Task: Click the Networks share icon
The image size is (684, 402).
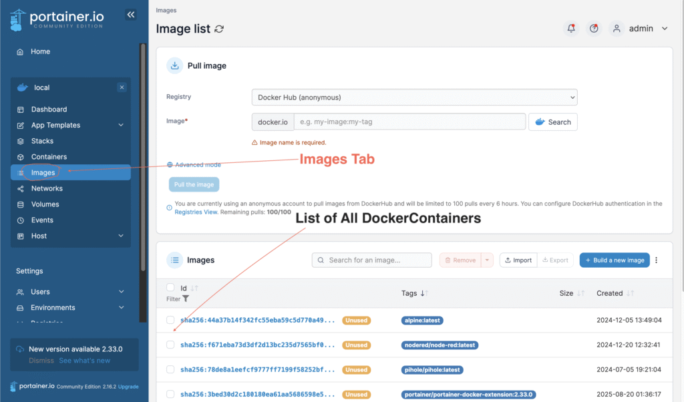Action: click(x=21, y=189)
